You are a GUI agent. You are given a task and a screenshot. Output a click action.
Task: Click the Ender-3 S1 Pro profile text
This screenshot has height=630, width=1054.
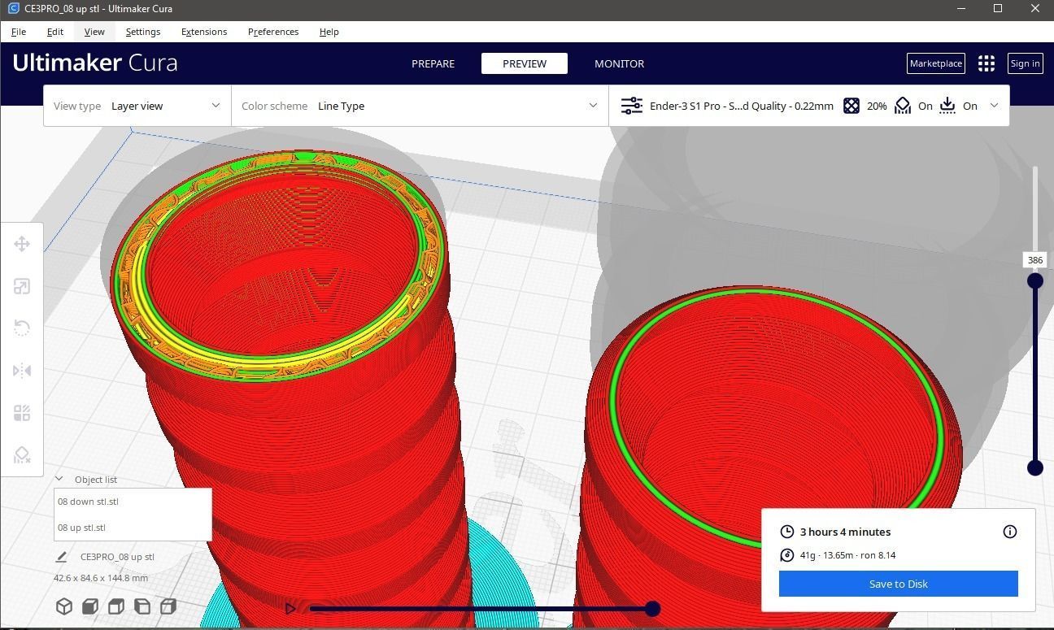click(x=742, y=106)
